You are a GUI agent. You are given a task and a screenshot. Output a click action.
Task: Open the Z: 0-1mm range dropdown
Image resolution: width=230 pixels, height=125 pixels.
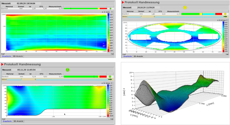click(x=108, y=12)
